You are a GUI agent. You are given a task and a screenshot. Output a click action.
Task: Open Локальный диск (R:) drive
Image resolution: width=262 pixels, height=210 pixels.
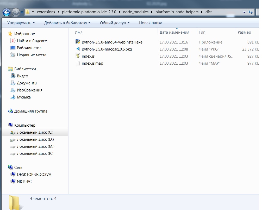[35, 153]
